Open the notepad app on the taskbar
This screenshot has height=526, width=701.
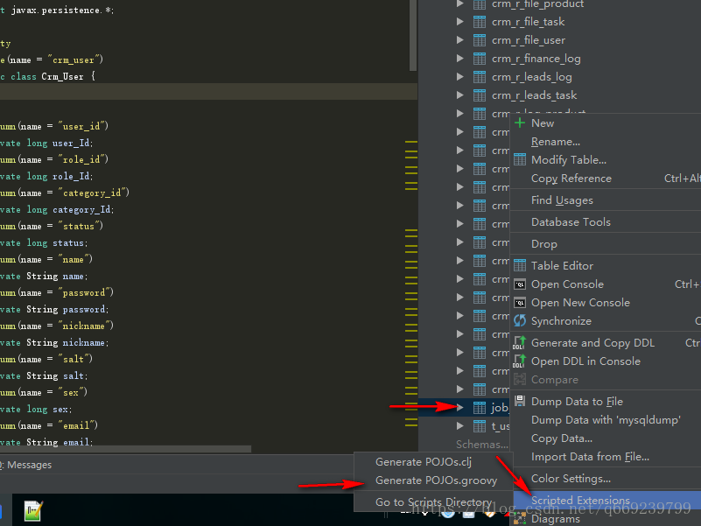33,511
